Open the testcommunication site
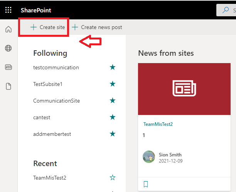Image resolution: width=236 pixels, height=192 pixels. pos(56,67)
